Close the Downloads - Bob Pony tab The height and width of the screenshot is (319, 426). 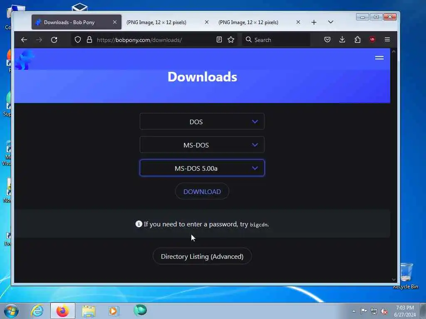[x=115, y=22]
